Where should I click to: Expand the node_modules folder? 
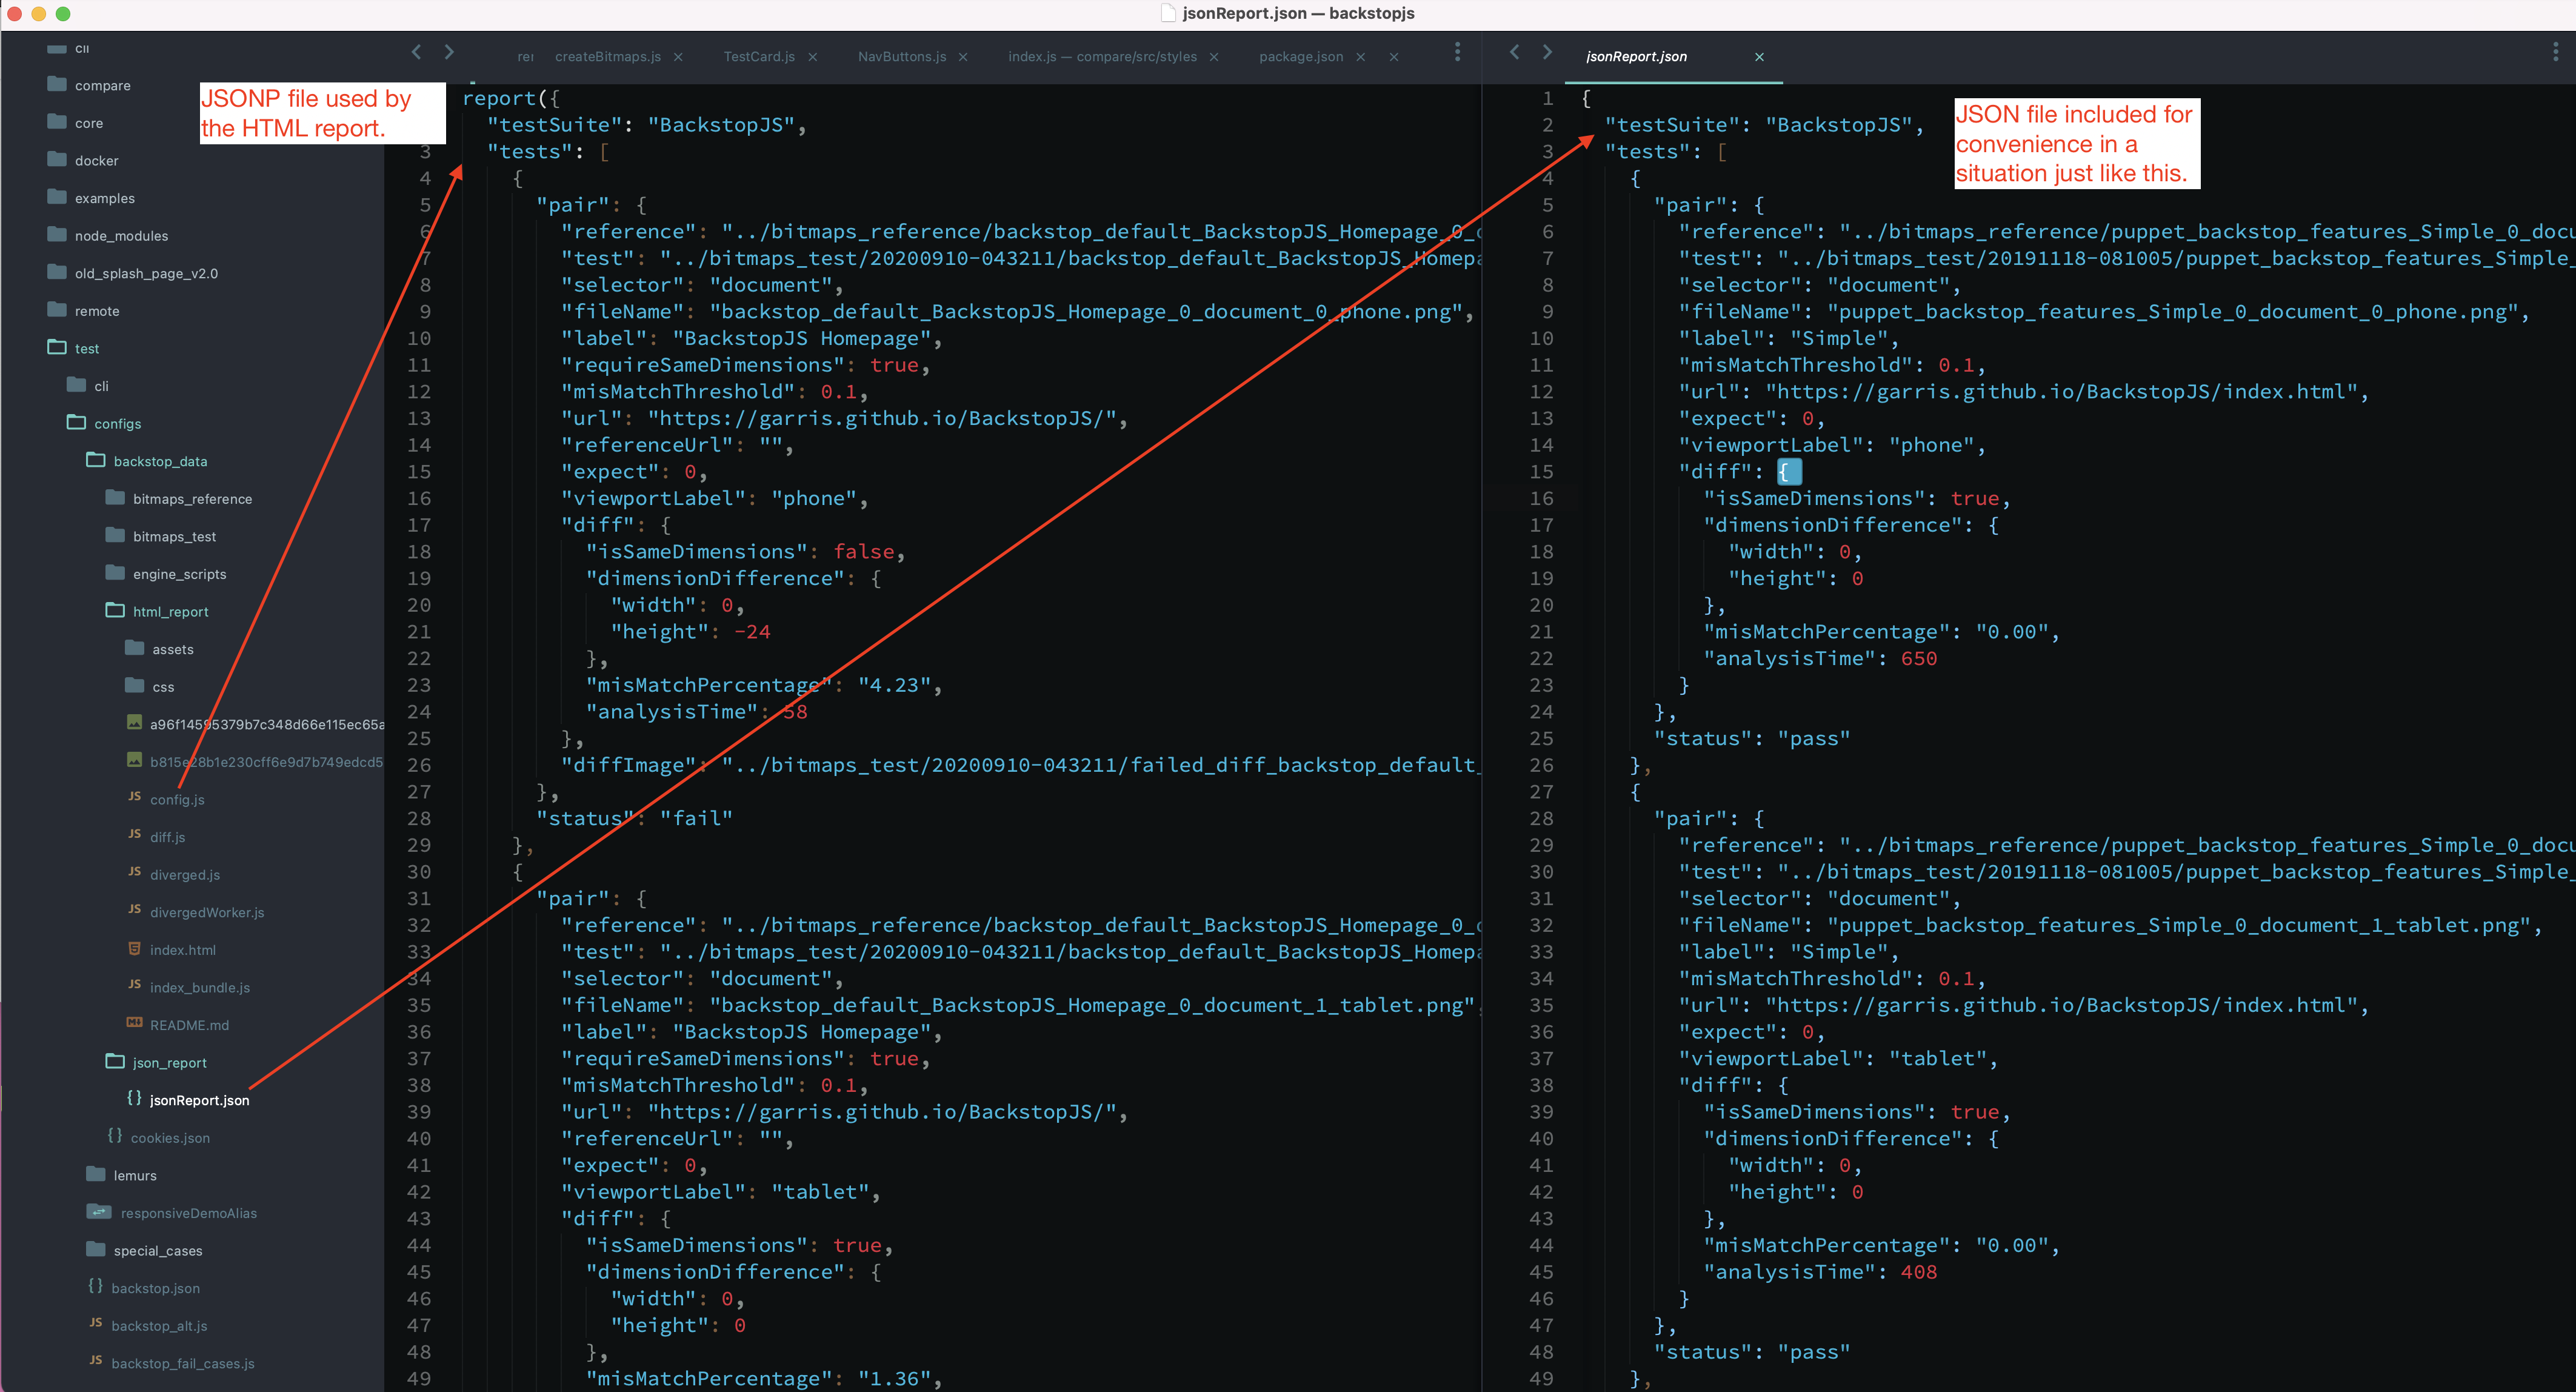tap(121, 236)
